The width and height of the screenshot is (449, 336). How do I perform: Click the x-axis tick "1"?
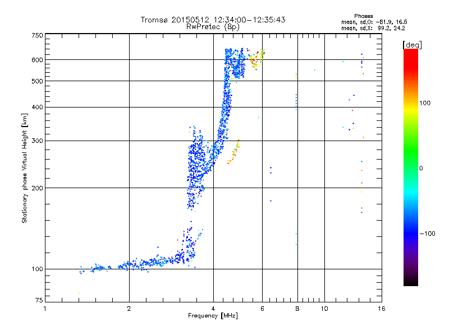(45, 309)
